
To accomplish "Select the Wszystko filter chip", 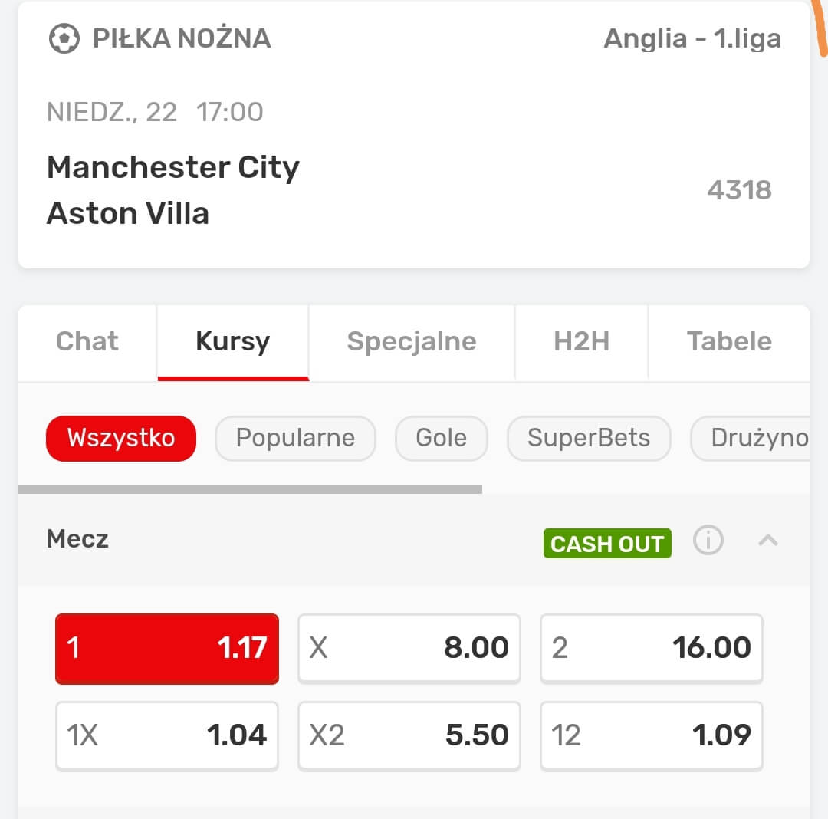I will (121, 438).
